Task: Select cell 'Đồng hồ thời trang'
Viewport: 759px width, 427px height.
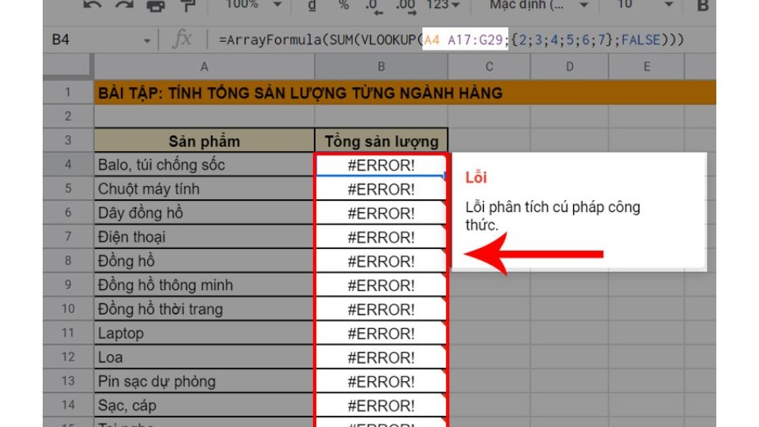Action: (204, 309)
